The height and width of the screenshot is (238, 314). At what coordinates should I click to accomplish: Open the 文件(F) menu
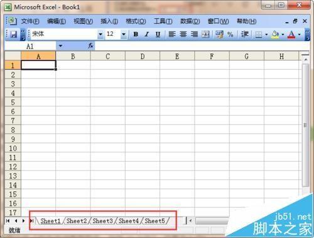30,21
